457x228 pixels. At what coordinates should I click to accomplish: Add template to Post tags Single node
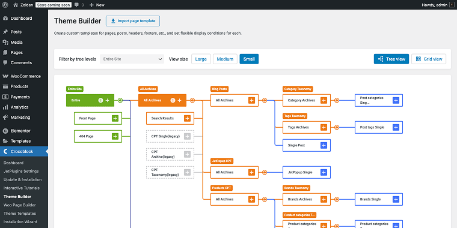click(x=396, y=127)
